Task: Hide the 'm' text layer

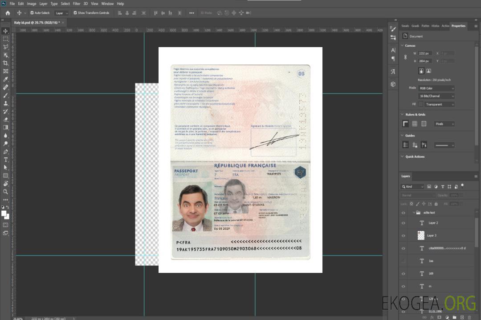Action: pos(404,287)
